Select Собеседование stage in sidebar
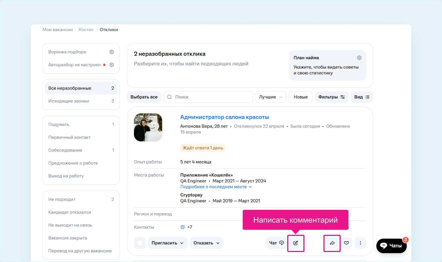 [x=81, y=150]
